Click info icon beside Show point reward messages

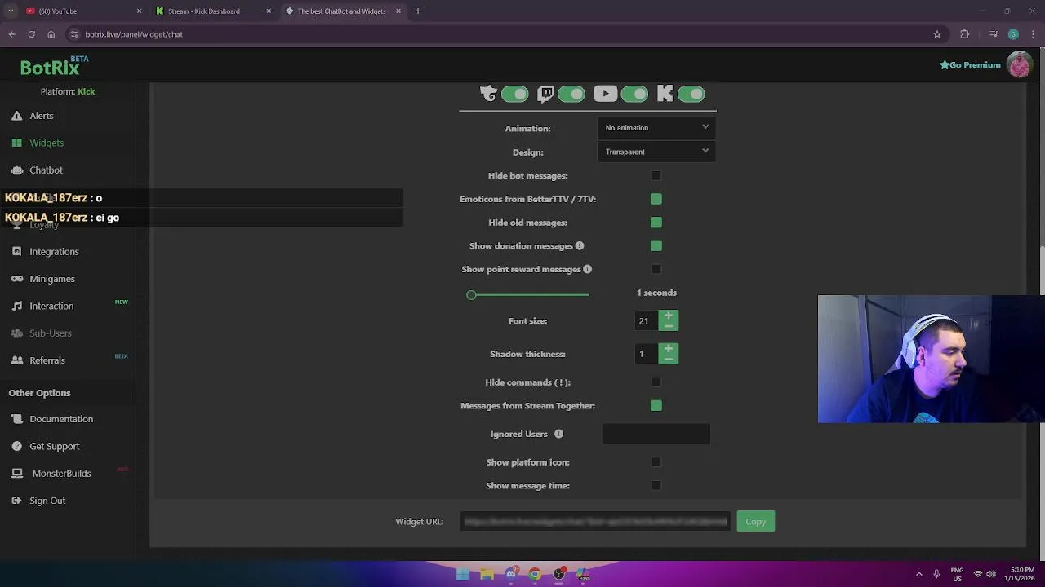click(587, 269)
